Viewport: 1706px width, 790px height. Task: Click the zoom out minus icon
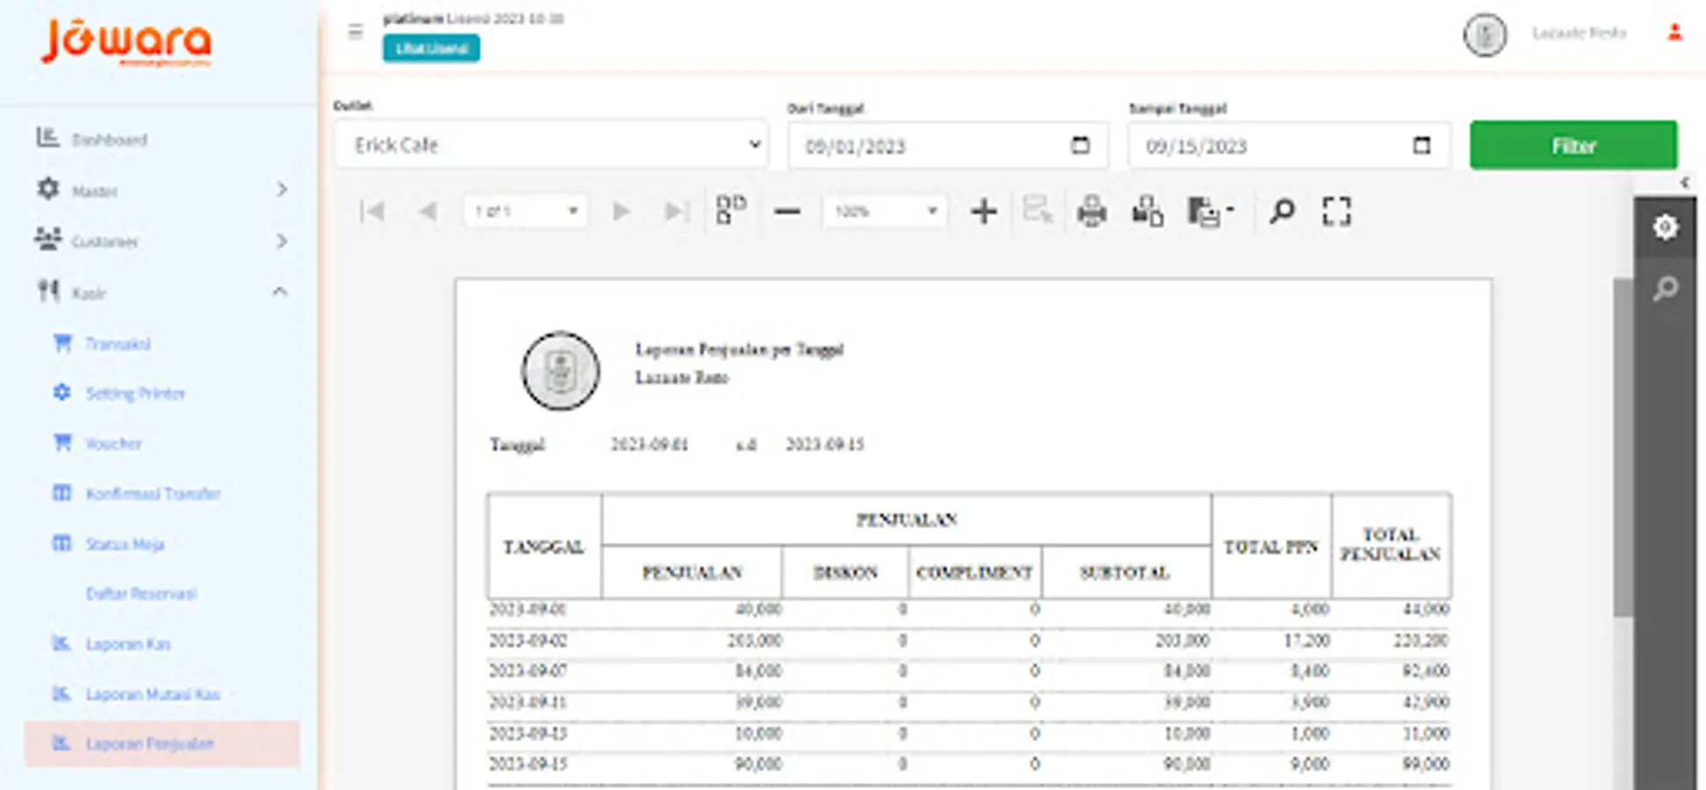pyautogui.click(x=787, y=212)
